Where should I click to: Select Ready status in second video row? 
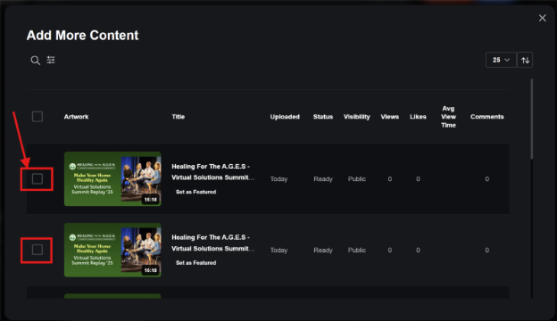323,250
